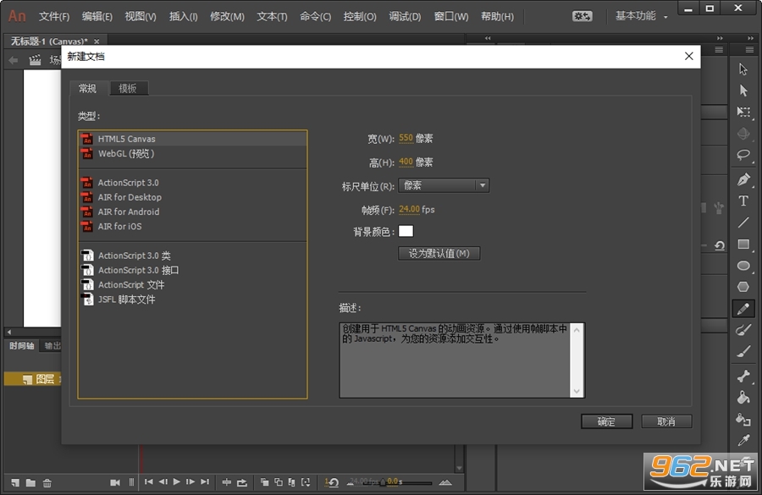Image resolution: width=762 pixels, height=495 pixels.
Task: Create a new layer in timeline
Action: click(x=15, y=482)
